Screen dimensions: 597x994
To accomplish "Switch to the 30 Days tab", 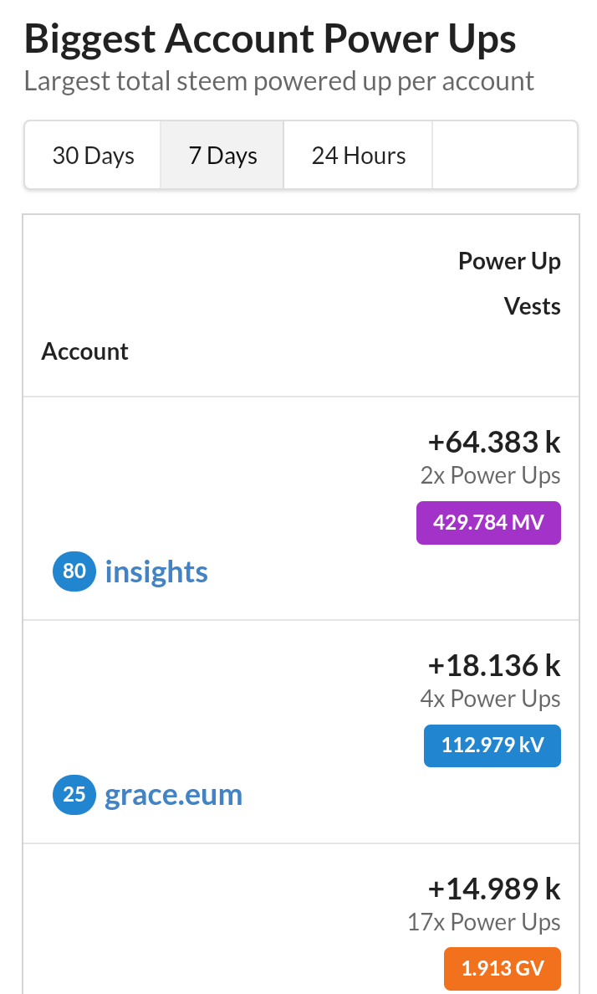I will pos(93,156).
